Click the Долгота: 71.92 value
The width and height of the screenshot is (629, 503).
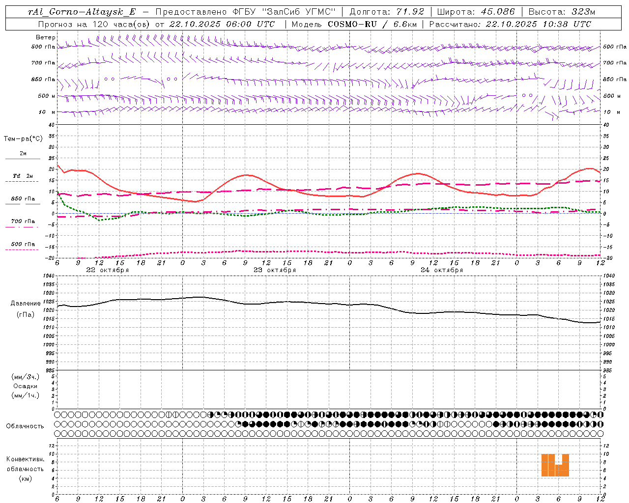coord(387,12)
